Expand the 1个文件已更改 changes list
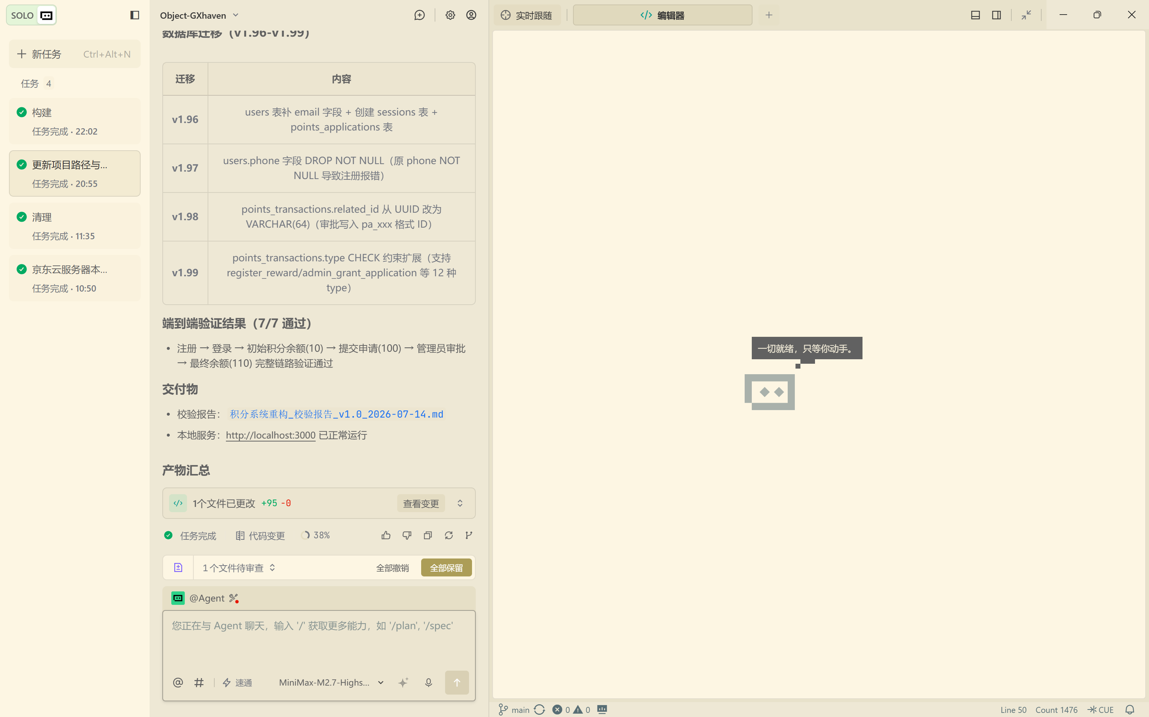 tap(460, 503)
